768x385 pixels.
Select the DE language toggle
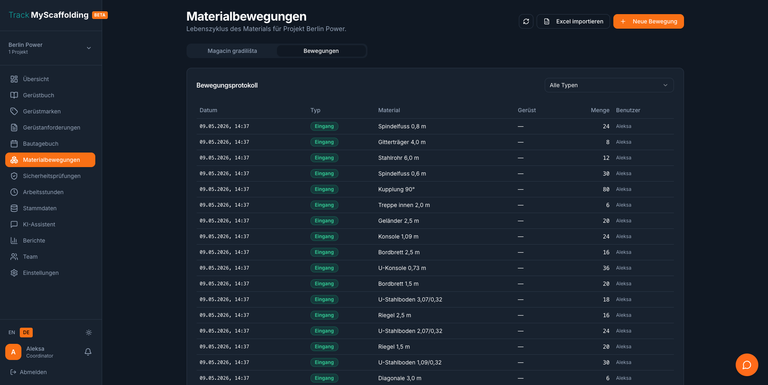(26, 333)
